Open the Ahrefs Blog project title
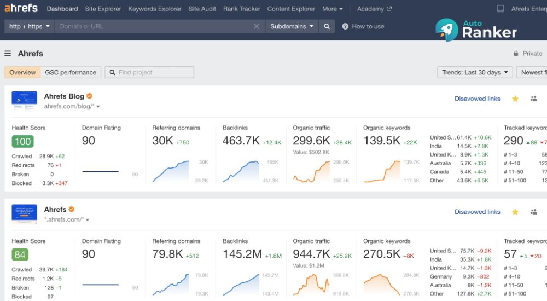547x301 pixels. pos(64,96)
